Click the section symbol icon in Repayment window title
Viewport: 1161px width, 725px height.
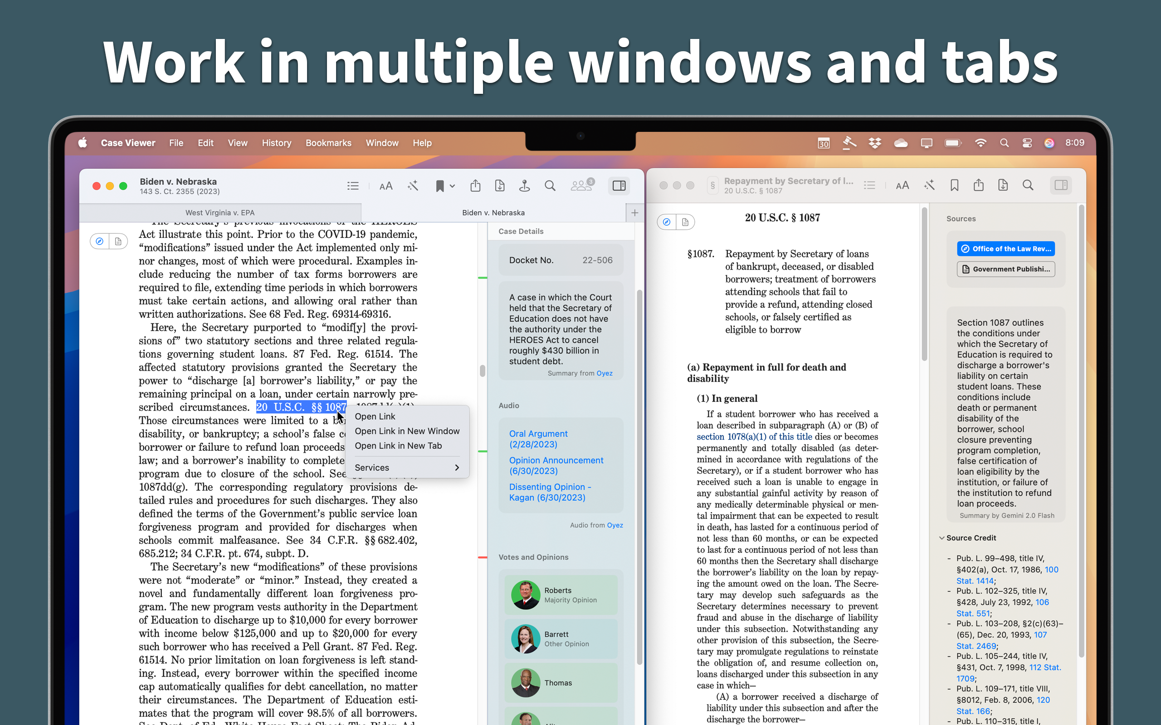tap(713, 186)
